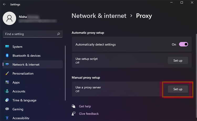This screenshot has width=197, height=121.
Task: Click the Apps grid icon
Action: (x=7, y=82)
